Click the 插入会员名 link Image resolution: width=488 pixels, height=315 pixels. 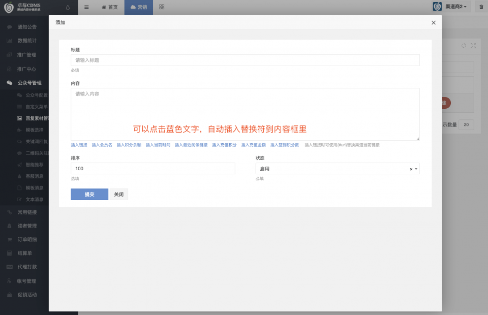click(102, 145)
